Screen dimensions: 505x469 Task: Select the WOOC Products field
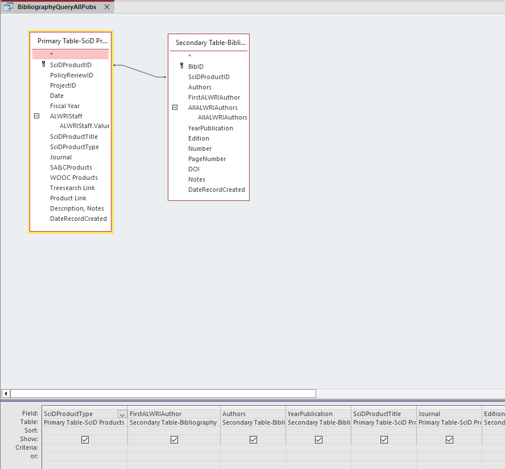click(74, 178)
